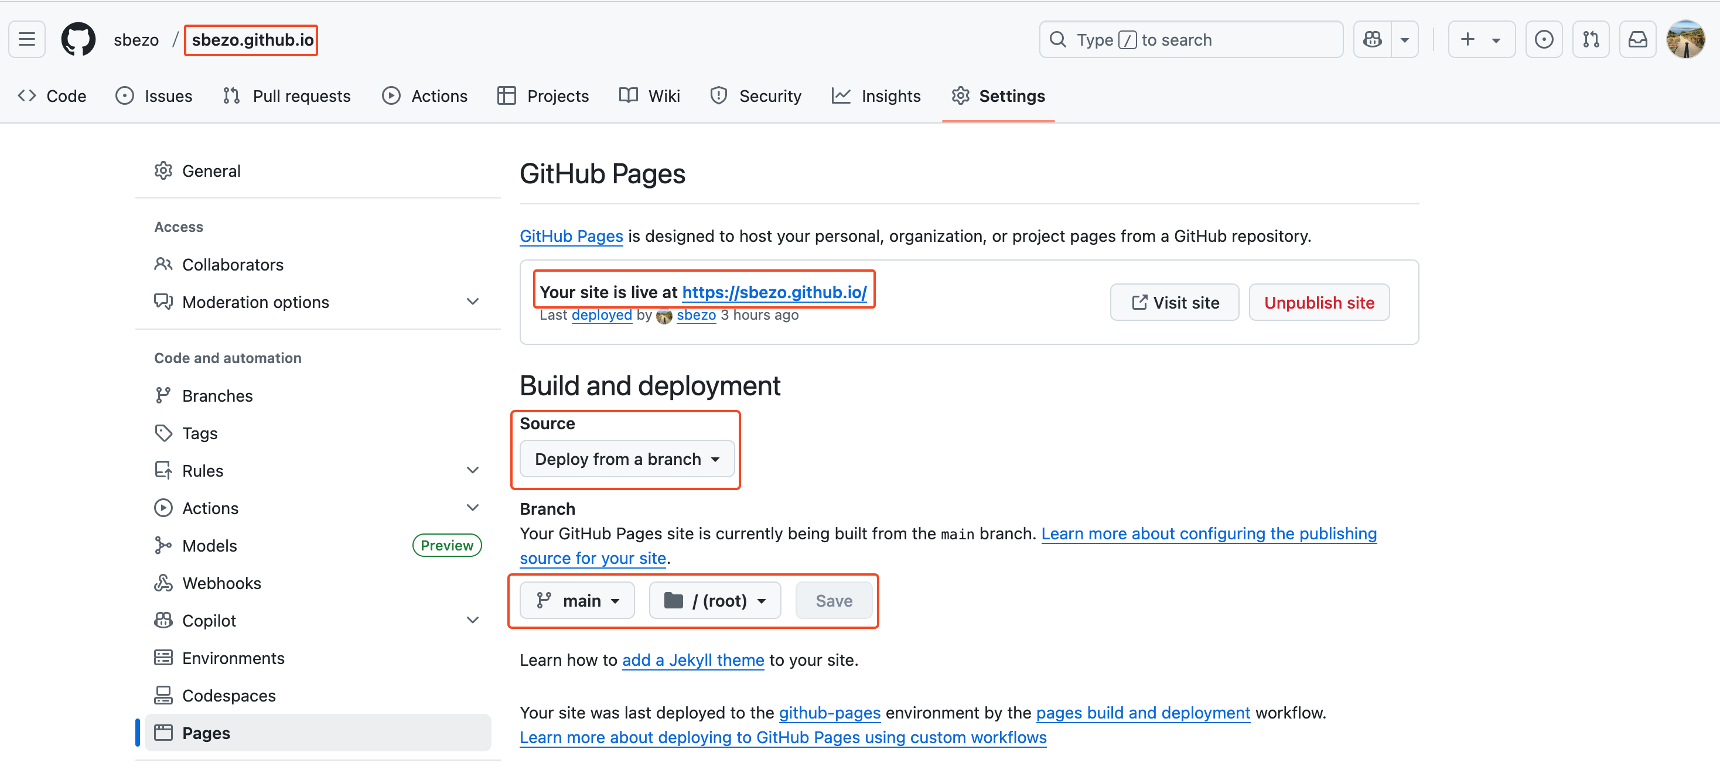1720x780 pixels.
Task: Open the / (root) folder dropdown
Action: pyautogui.click(x=715, y=600)
